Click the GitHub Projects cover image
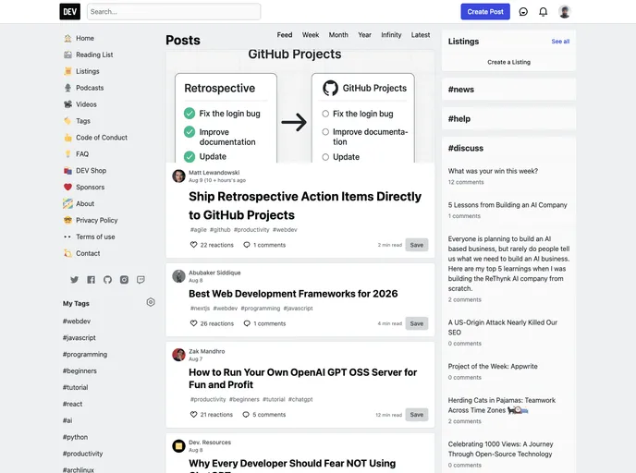Screen dimensions: 636x473 [300, 106]
